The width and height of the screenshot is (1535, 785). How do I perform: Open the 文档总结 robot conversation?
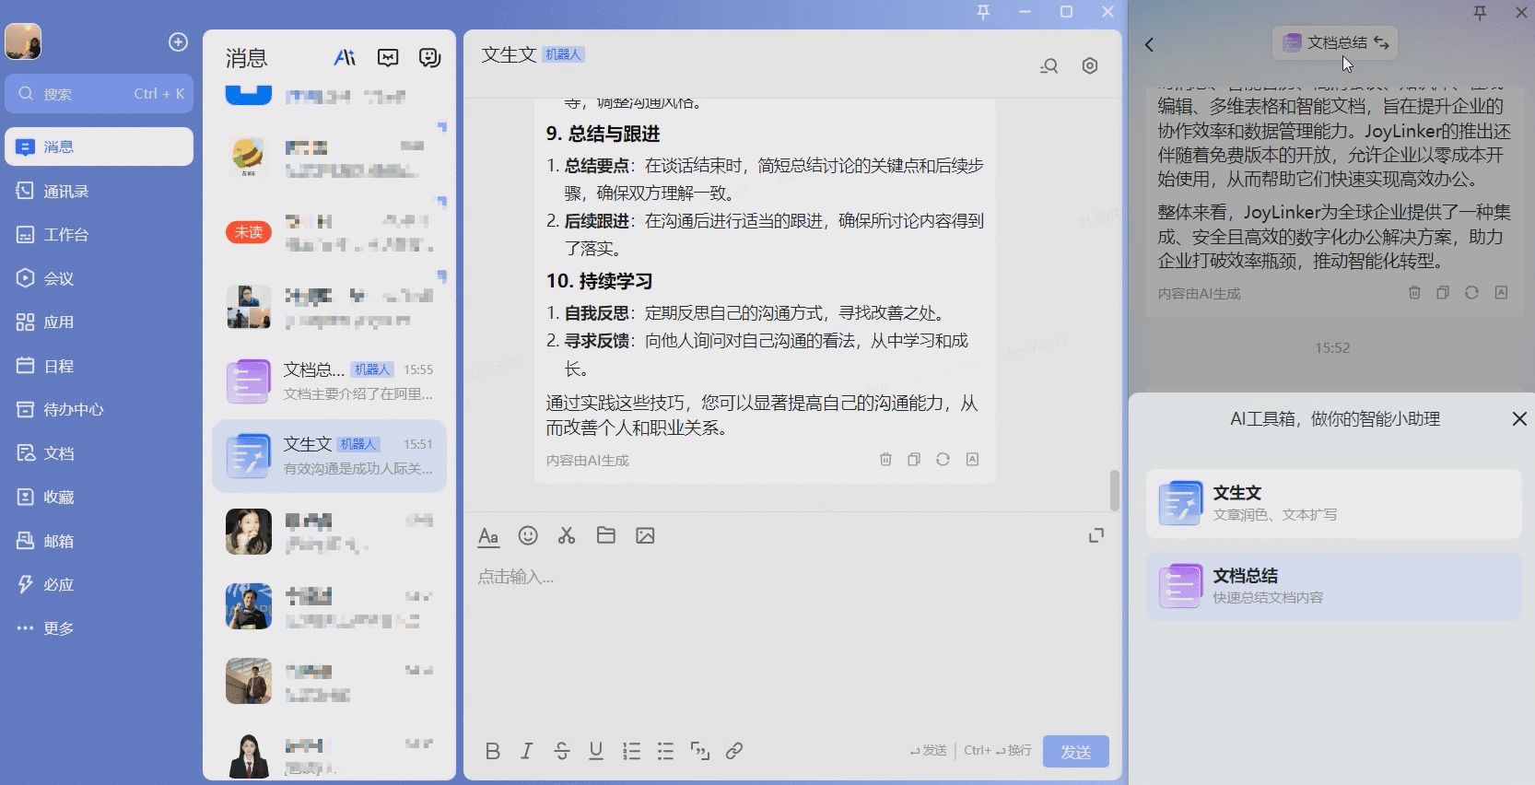point(330,381)
